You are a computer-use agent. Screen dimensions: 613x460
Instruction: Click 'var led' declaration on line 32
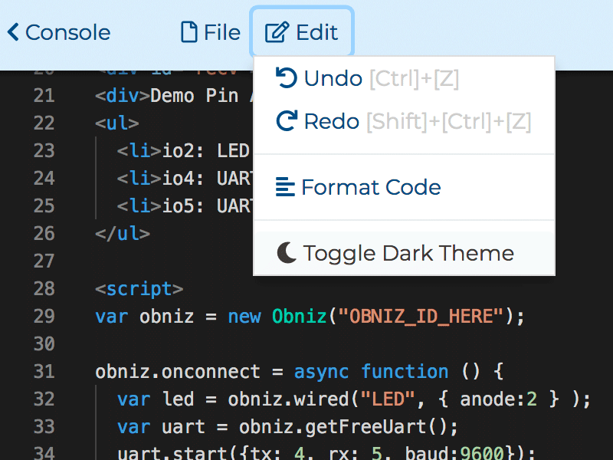(x=156, y=399)
